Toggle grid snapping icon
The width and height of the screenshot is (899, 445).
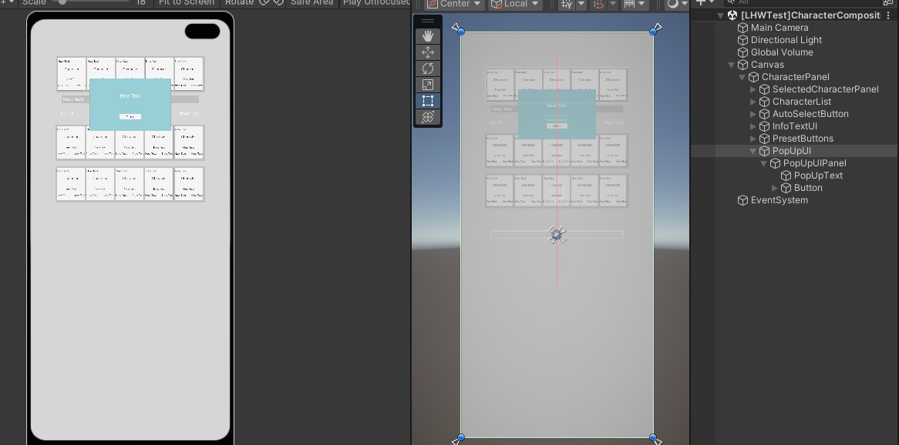[567, 3]
